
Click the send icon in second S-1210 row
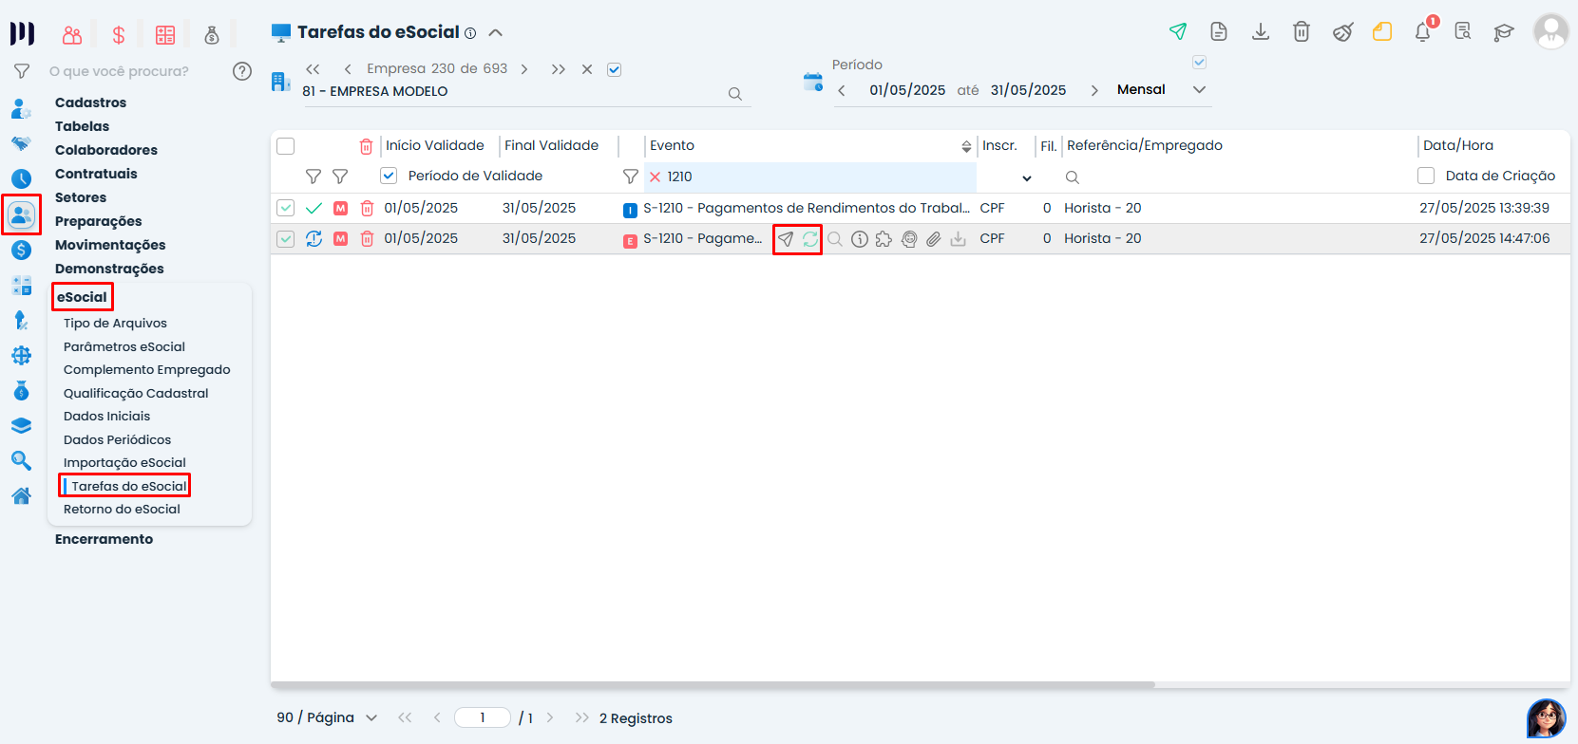point(786,239)
